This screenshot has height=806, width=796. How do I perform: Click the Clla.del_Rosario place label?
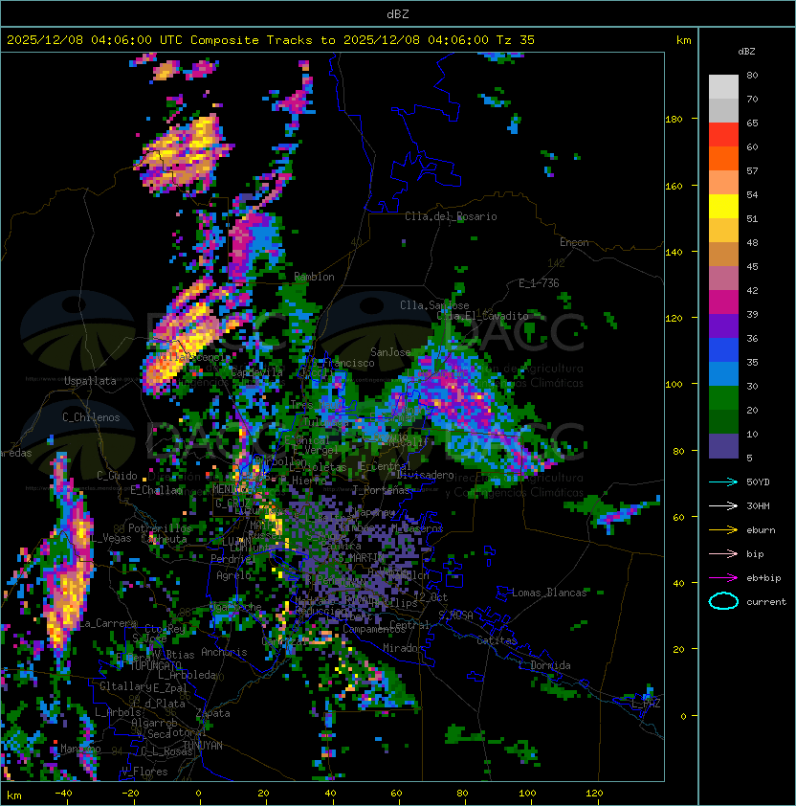(x=451, y=216)
